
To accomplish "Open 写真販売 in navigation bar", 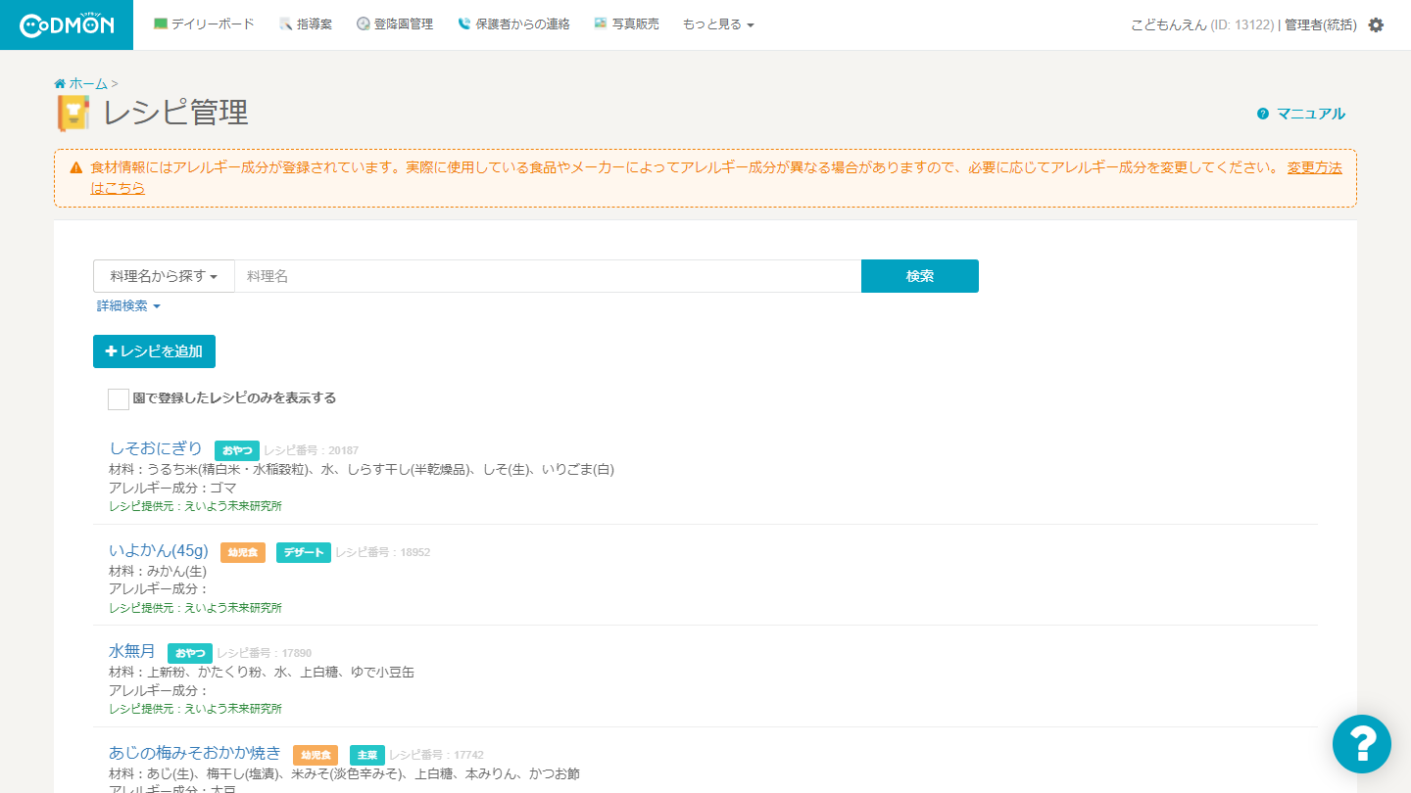I will pyautogui.click(x=626, y=24).
